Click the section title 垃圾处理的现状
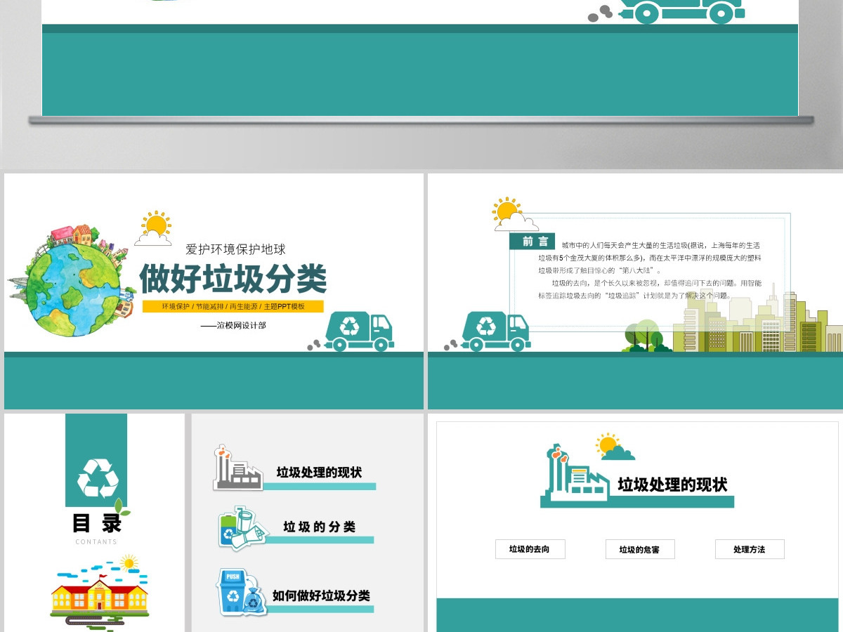 pyautogui.click(x=672, y=485)
